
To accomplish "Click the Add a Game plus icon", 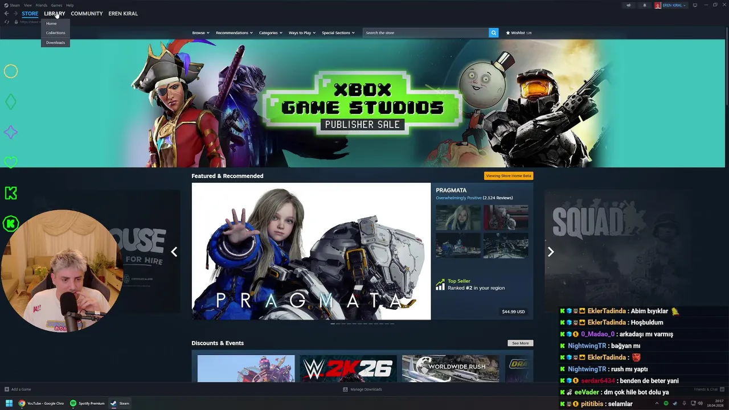I will pyautogui.click(x=7, y=389).
